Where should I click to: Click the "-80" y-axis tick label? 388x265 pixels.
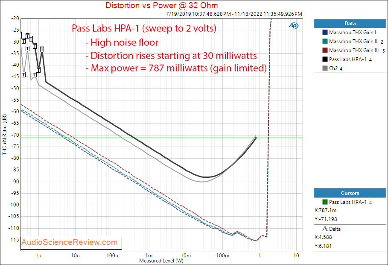coord(15,158)
